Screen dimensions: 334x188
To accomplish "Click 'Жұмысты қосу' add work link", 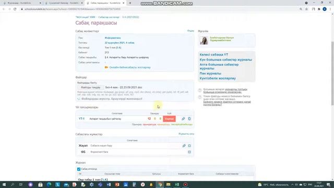I will pos(186,134).
